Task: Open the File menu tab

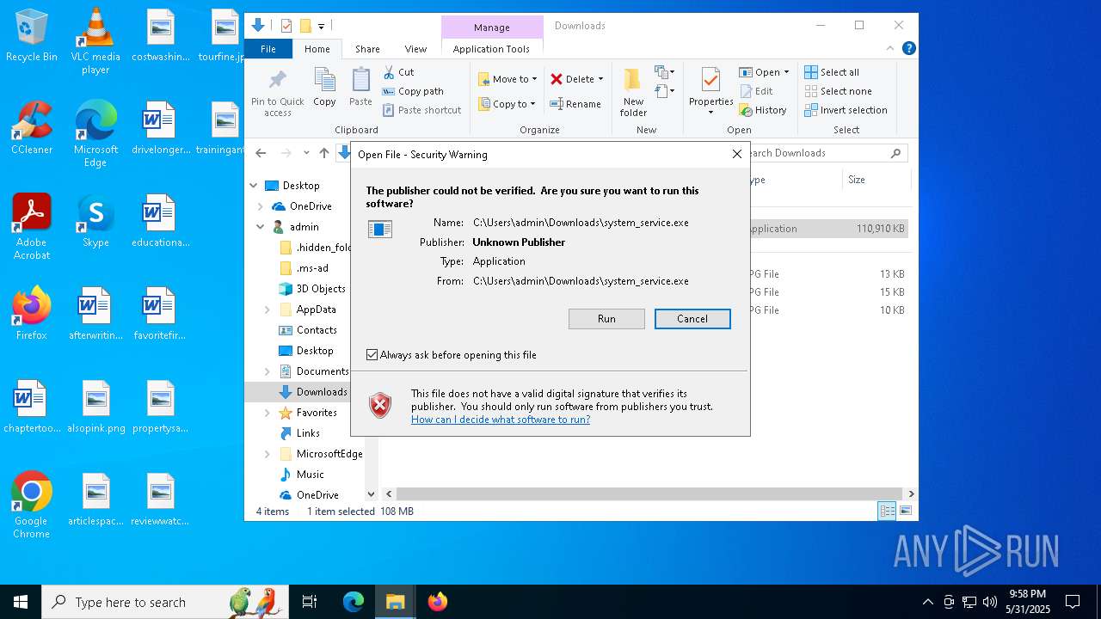Action: (x=268, y=49)
